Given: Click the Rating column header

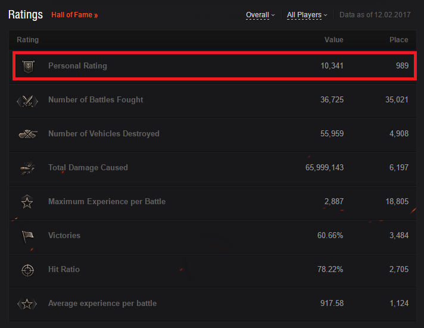Looking at the screenshot, I should [x=27, y=40].
